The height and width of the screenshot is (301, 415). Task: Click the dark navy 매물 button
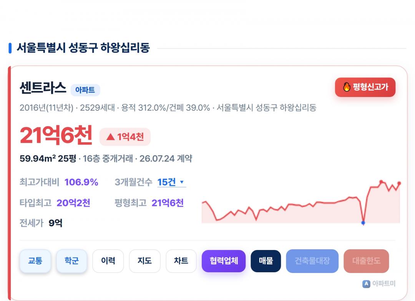(x=266, y=261)
